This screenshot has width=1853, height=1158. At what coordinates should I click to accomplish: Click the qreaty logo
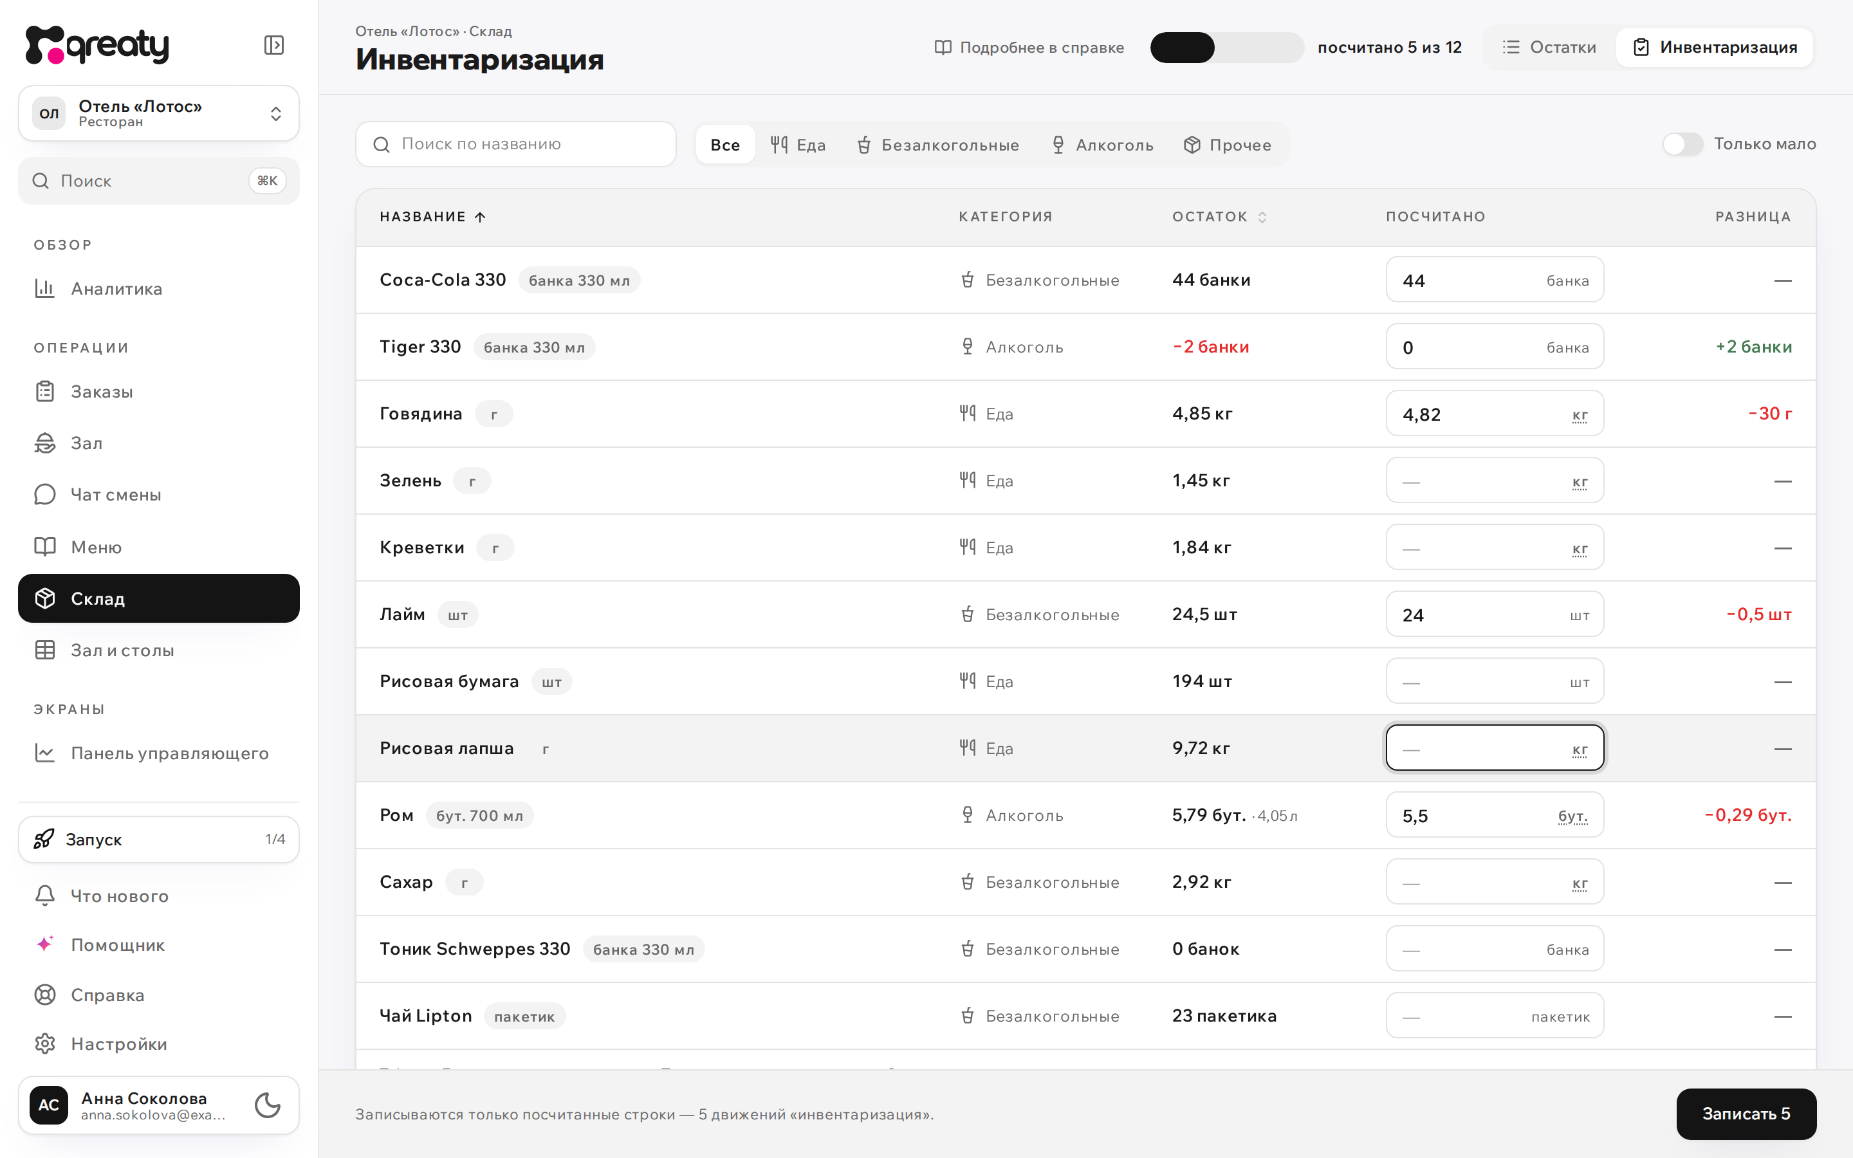click(97, 45)
